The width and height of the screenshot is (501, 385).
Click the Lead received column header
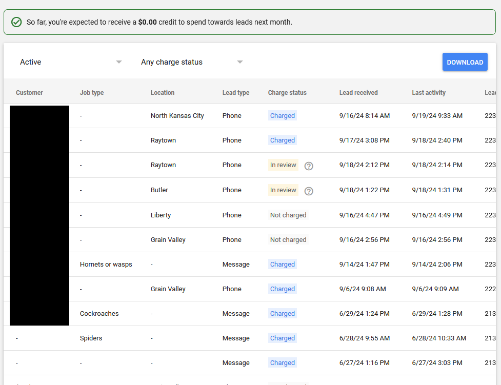point(358,93)
